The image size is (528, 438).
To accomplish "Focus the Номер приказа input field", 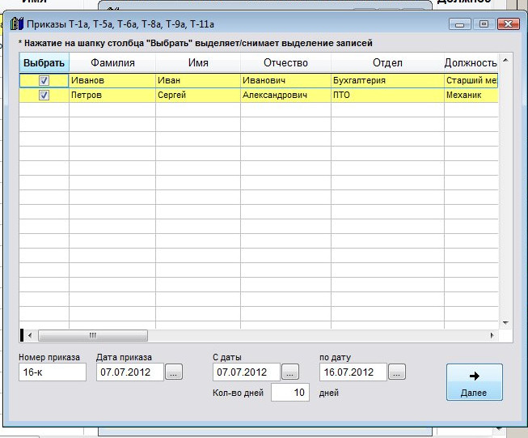I will 53,372.
